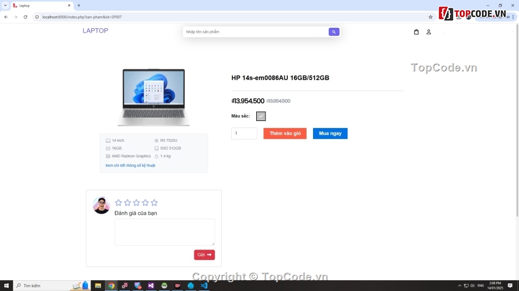
Task: Open the user account icon
Action: (x=429, y=32)
